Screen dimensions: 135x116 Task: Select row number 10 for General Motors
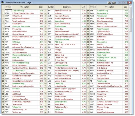[3, 34]
